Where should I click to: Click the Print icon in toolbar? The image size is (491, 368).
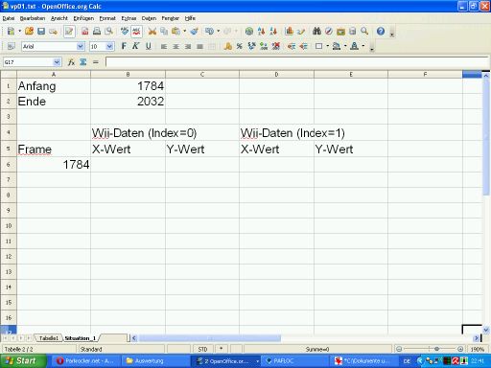(97, 31)
